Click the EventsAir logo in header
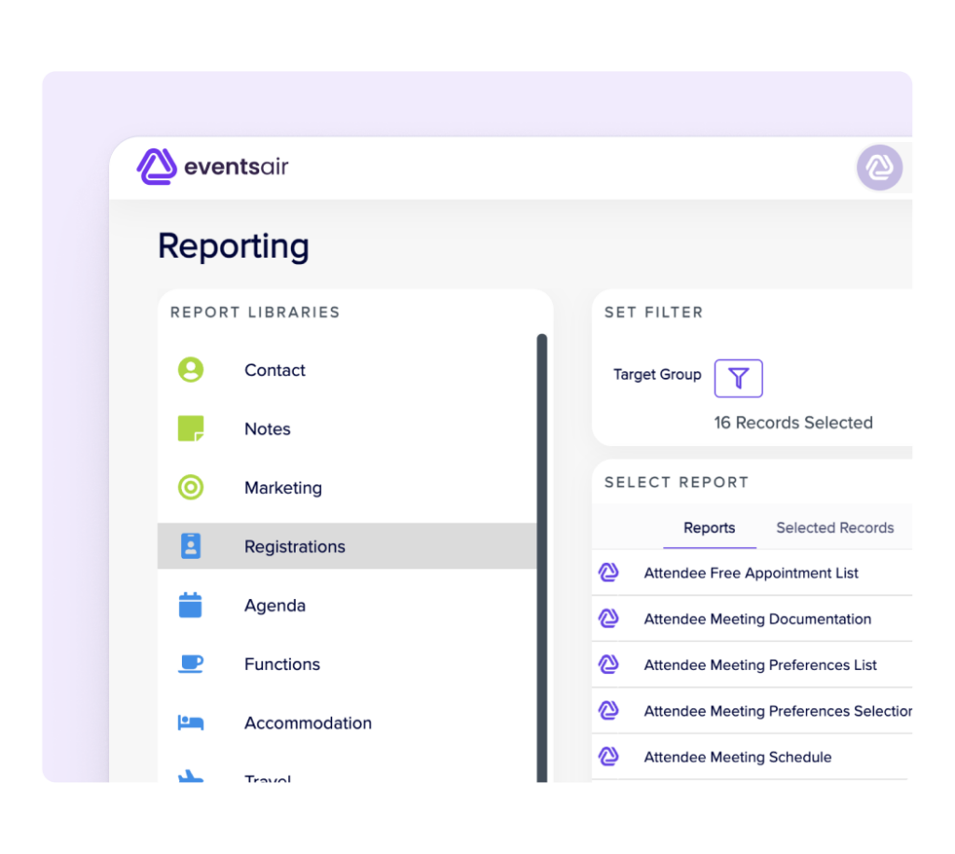955x854 pixels. [213, 168]
